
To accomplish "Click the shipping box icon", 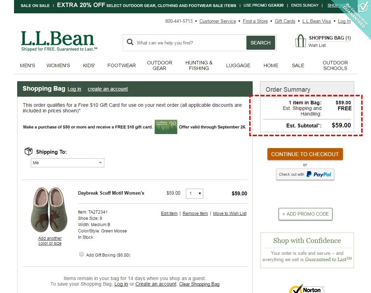I will coord(28,151).
